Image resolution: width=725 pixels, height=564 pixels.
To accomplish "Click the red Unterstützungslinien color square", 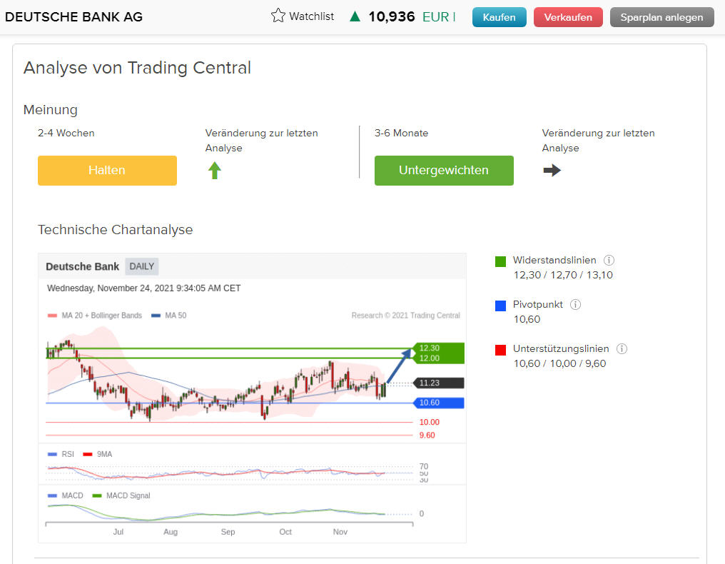I will 500,351.
